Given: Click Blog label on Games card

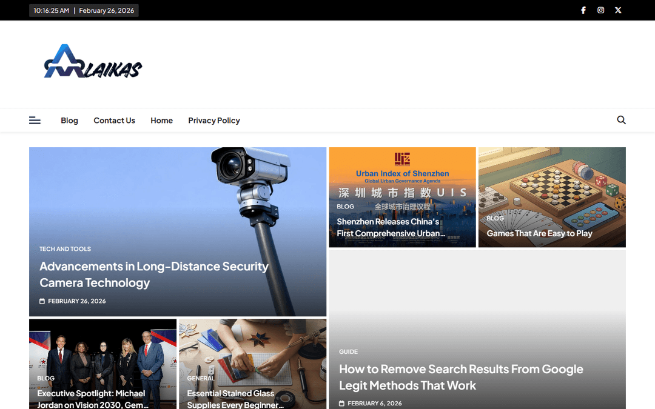Looking at the screenshot, I should click(495, 218).
